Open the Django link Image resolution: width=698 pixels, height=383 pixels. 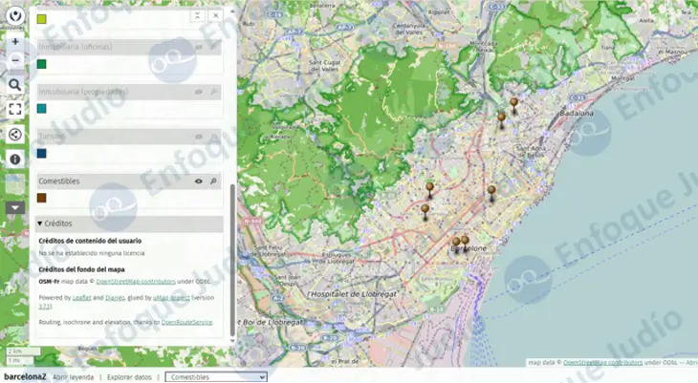pos(115,298)
